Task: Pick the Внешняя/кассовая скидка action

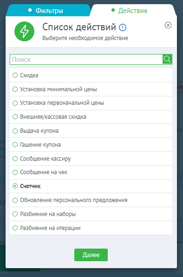Action: [91, 117]
